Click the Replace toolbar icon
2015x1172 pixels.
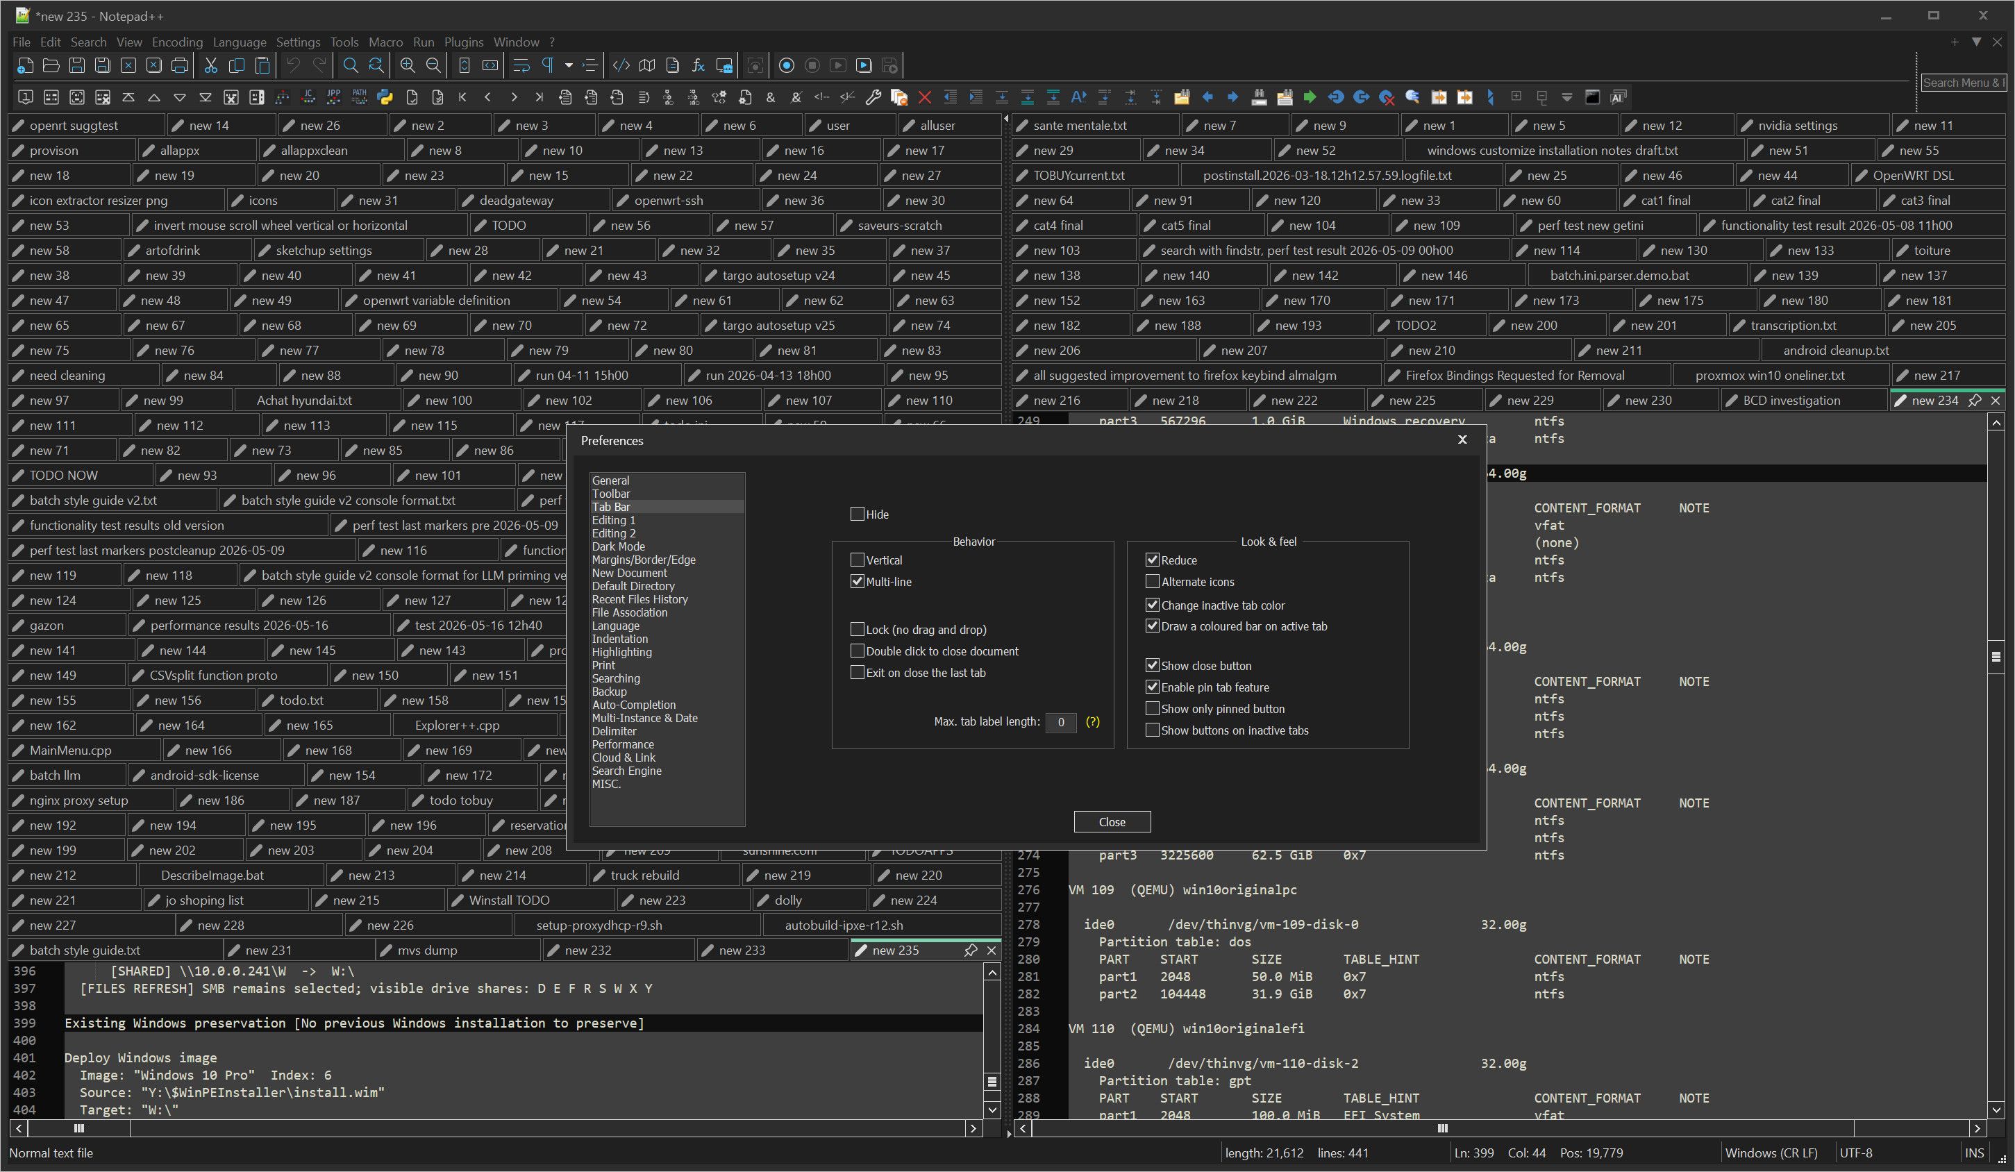[376, 65]
